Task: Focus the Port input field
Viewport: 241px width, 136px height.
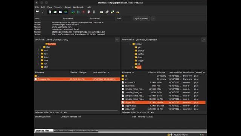Action: coord(127,19)
